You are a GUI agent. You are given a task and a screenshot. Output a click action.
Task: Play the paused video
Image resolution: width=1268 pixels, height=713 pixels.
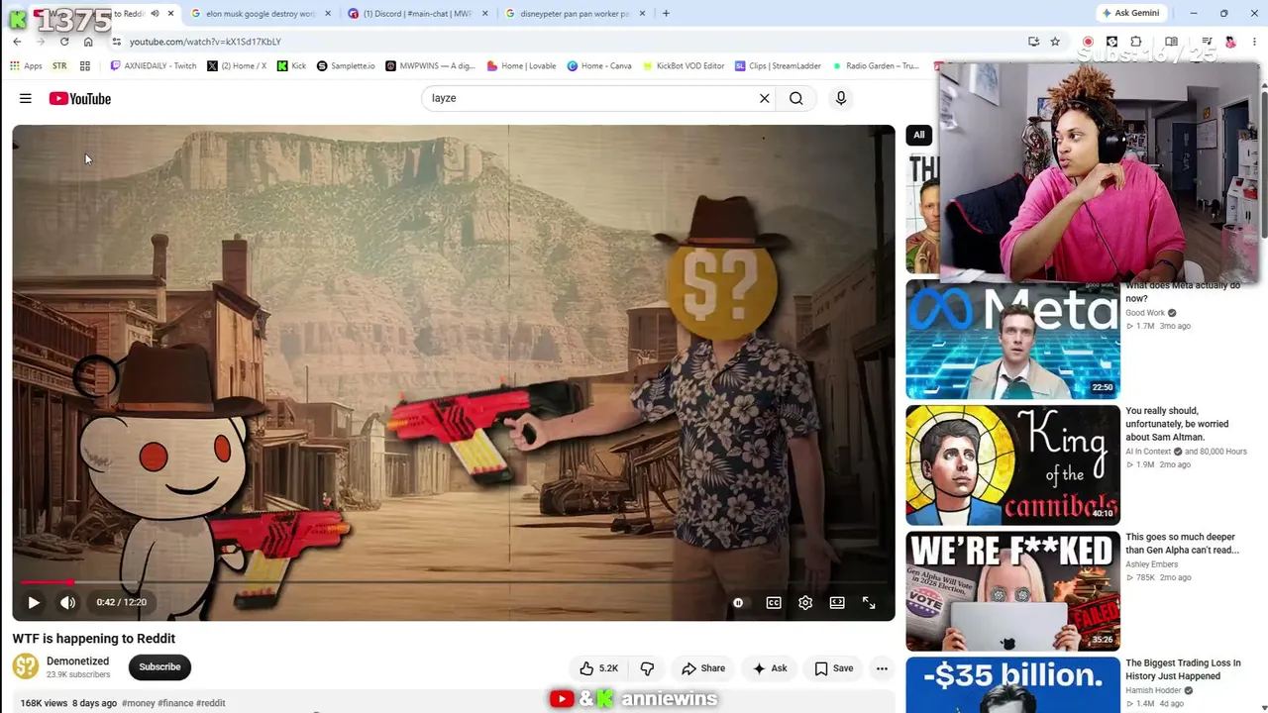click(34, 602)
